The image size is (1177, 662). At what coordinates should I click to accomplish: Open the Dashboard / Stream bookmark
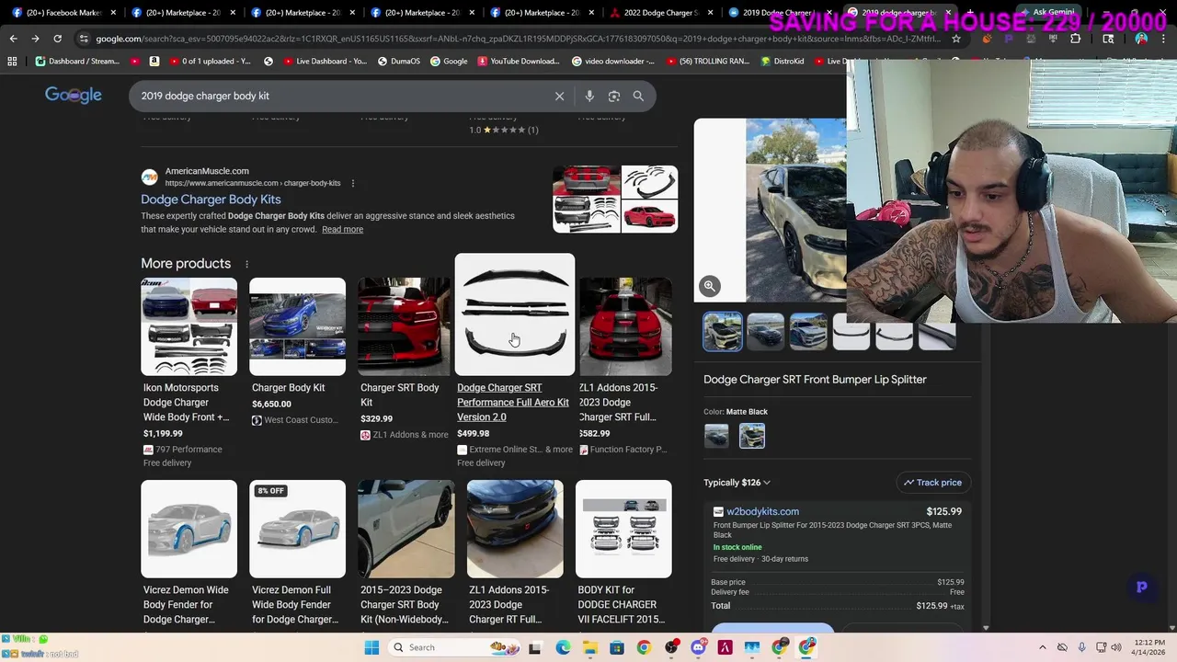[77, 61]
